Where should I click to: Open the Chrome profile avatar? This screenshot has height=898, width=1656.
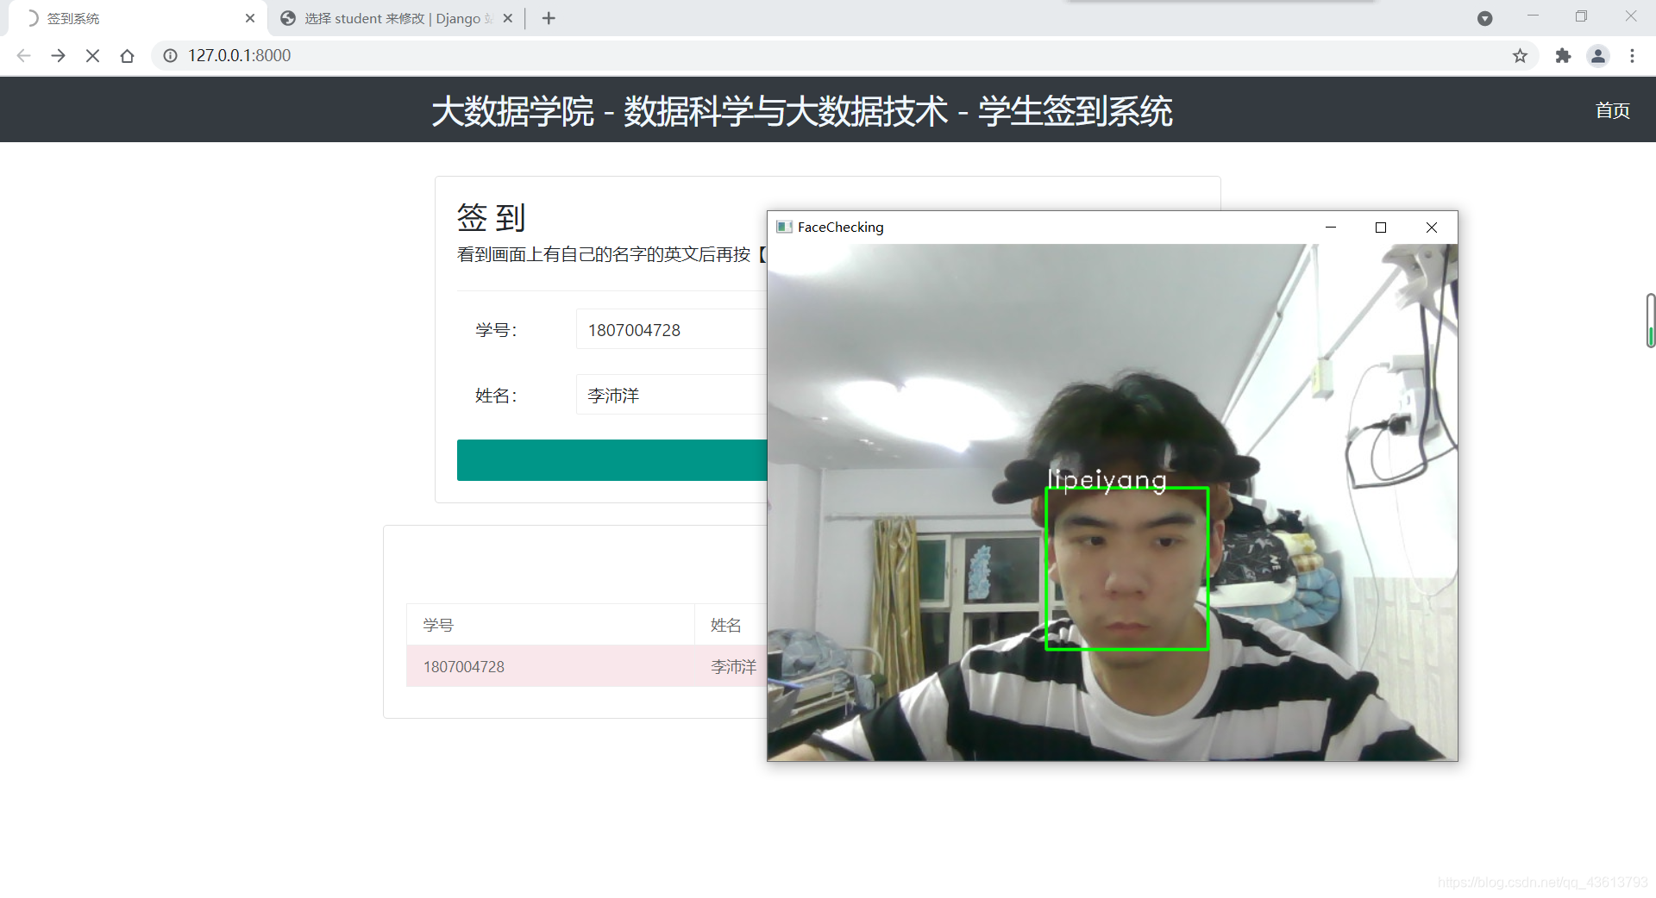click(x=1598, y=55)
